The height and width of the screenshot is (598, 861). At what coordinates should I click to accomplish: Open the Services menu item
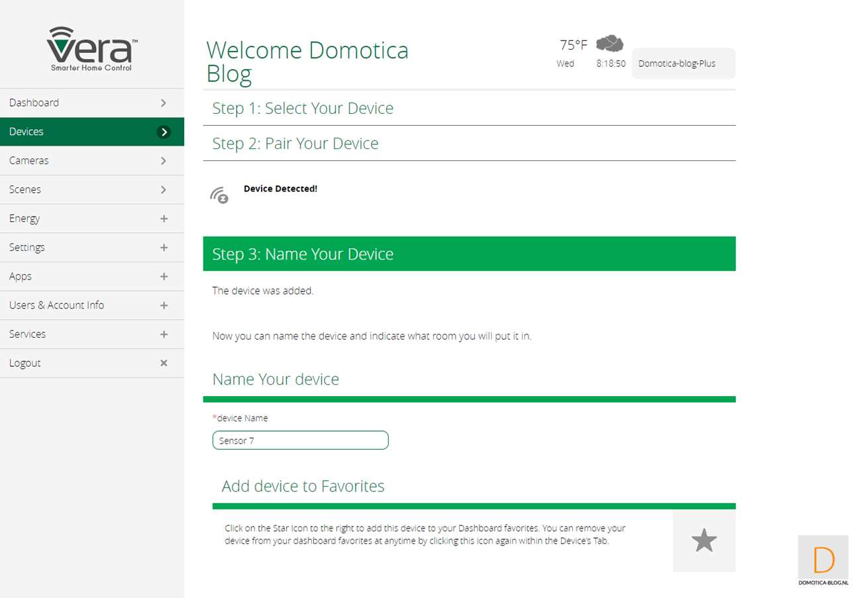coord(28,334)
